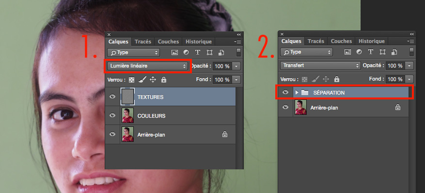This screenshot has height=193, width=425.
Task: Click Fond value field in panel 1
Action: 222,80
